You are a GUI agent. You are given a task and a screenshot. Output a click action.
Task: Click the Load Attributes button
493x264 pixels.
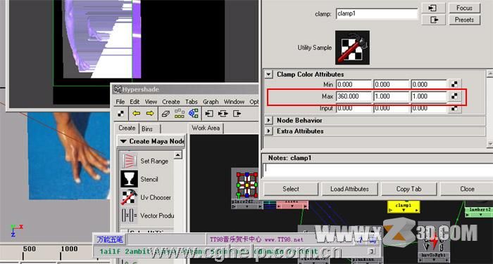point(349,189)
